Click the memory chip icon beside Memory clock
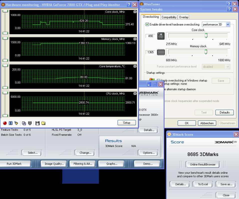239x199 pixels. pos(161,52)
